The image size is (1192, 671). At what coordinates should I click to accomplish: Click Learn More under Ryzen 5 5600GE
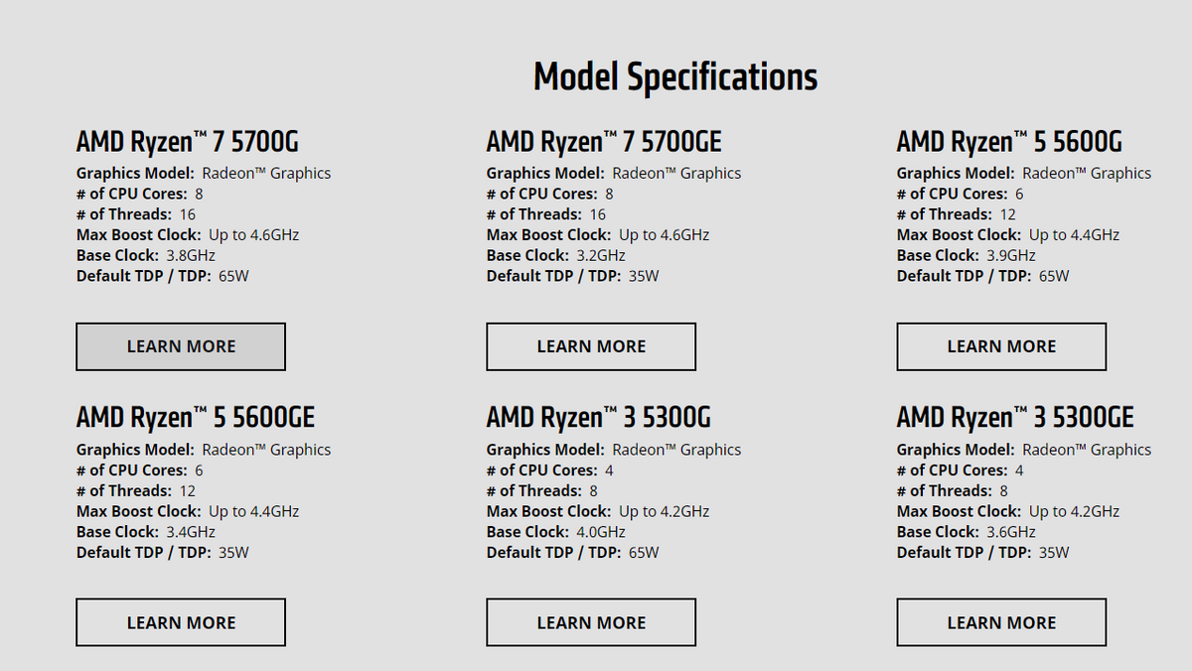coord(181,622)
